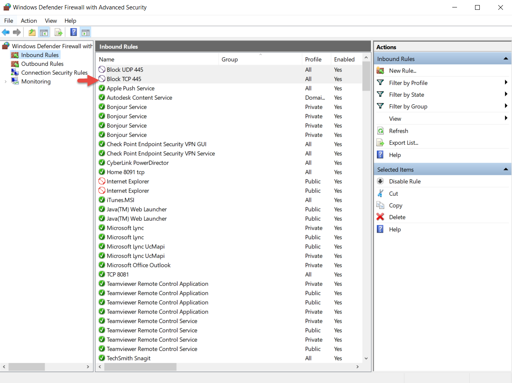Collapse the Selected Items actions section

(x=506, y=169)
